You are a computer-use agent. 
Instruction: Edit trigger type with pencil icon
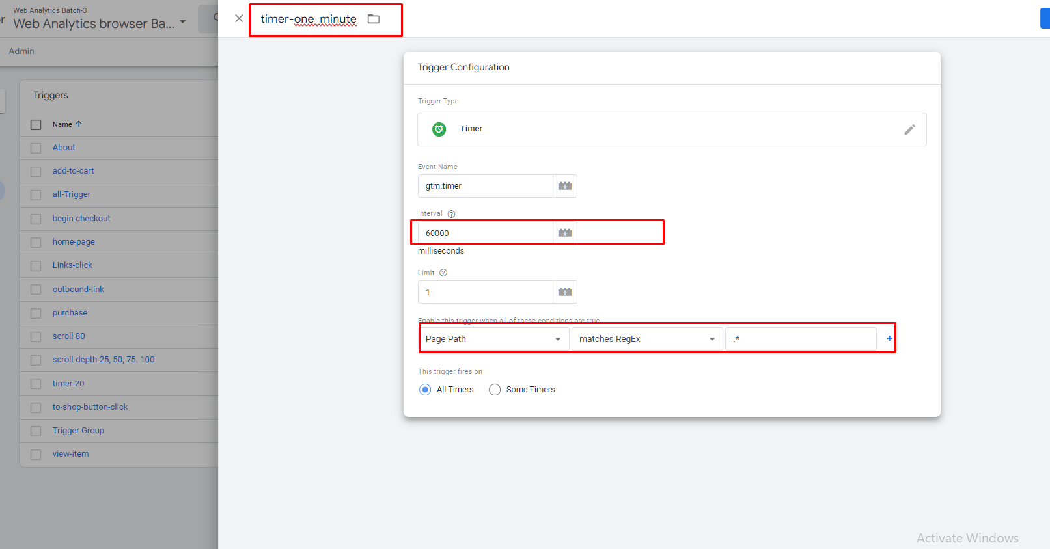click(909, 129)
